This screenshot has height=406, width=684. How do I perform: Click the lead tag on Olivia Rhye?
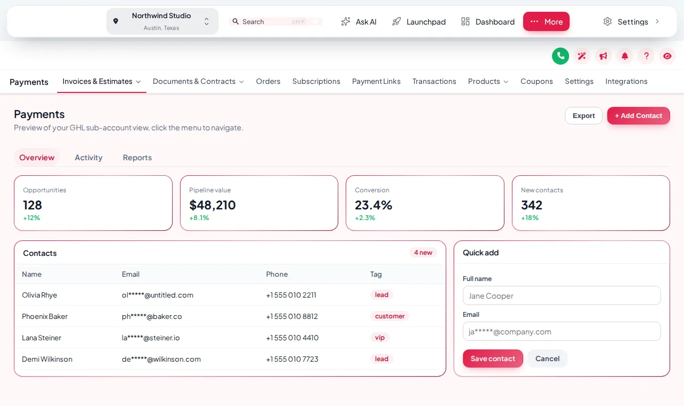pyautogui.click(x=382, y=295)
